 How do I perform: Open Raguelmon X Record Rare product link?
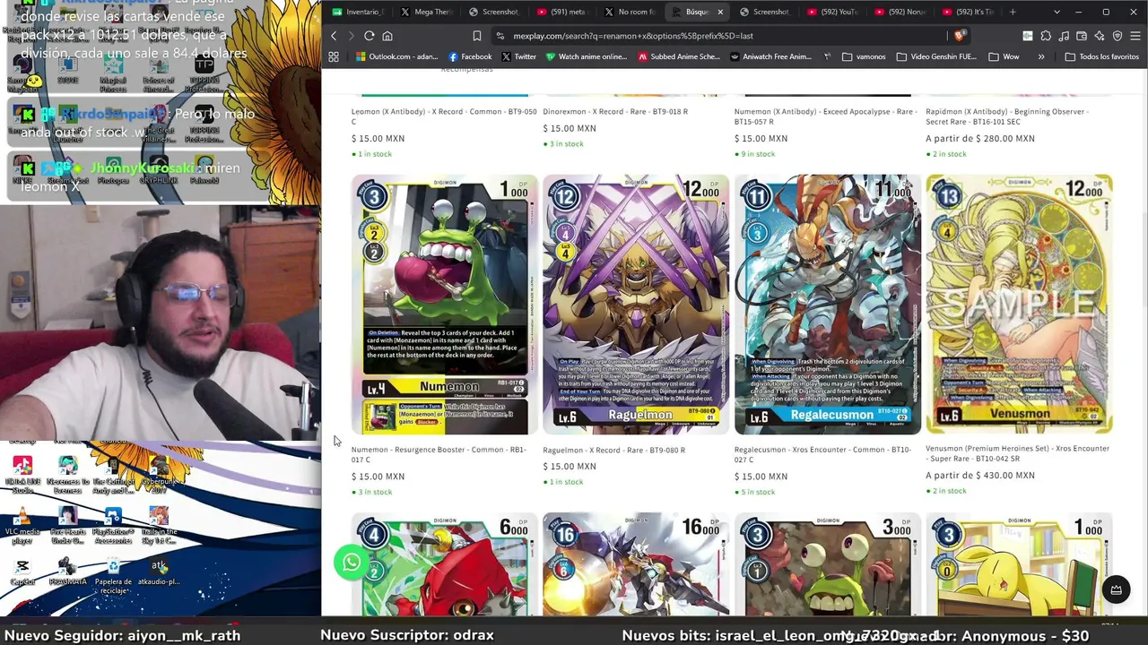pyautogui.click(x=613, y=450)
